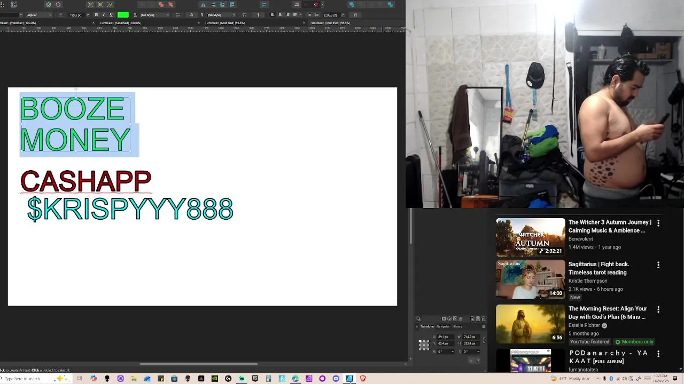Open The Morning Reset video
The image size is (684, 384).
608,313
